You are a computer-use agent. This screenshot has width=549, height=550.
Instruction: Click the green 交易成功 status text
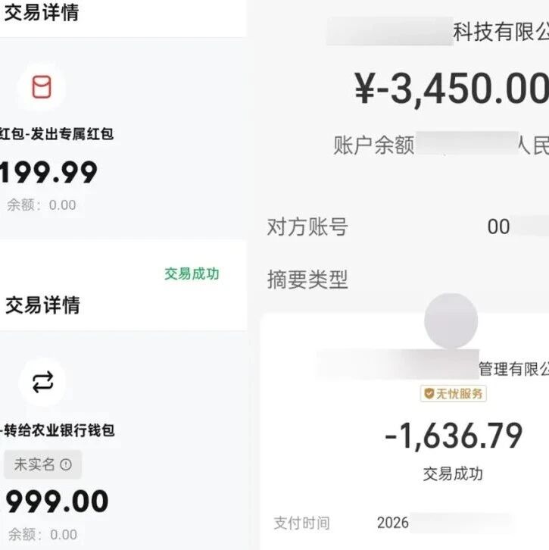pyautogui.click(x=192, y=273)
